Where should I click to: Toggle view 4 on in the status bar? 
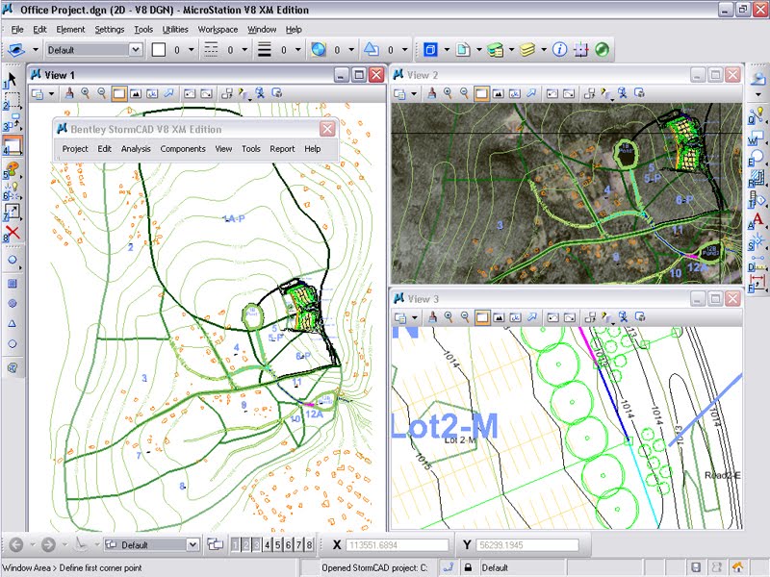[x=266, y=543]
